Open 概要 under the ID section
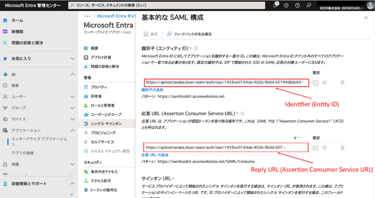 [15, 86]
